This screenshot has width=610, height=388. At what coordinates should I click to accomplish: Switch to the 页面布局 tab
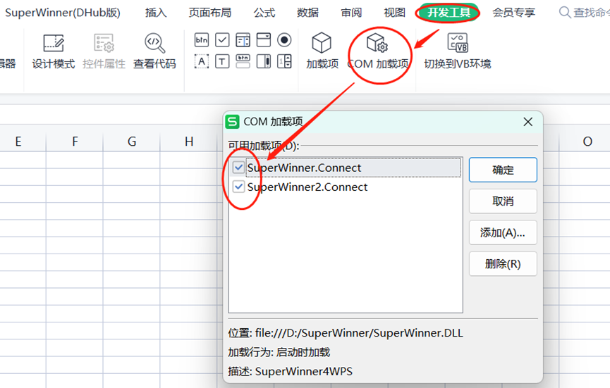pos(210,13)
